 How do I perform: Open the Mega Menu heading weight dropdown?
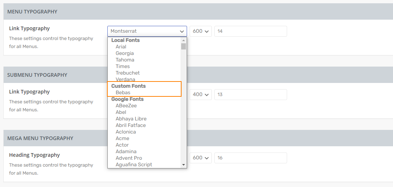point(201,158)
